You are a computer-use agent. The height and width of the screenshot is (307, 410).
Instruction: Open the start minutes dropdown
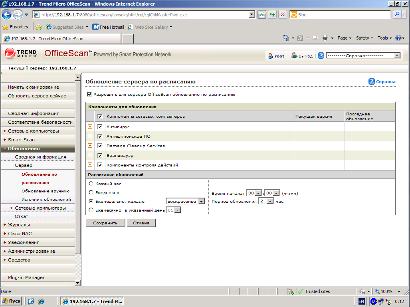272,193
